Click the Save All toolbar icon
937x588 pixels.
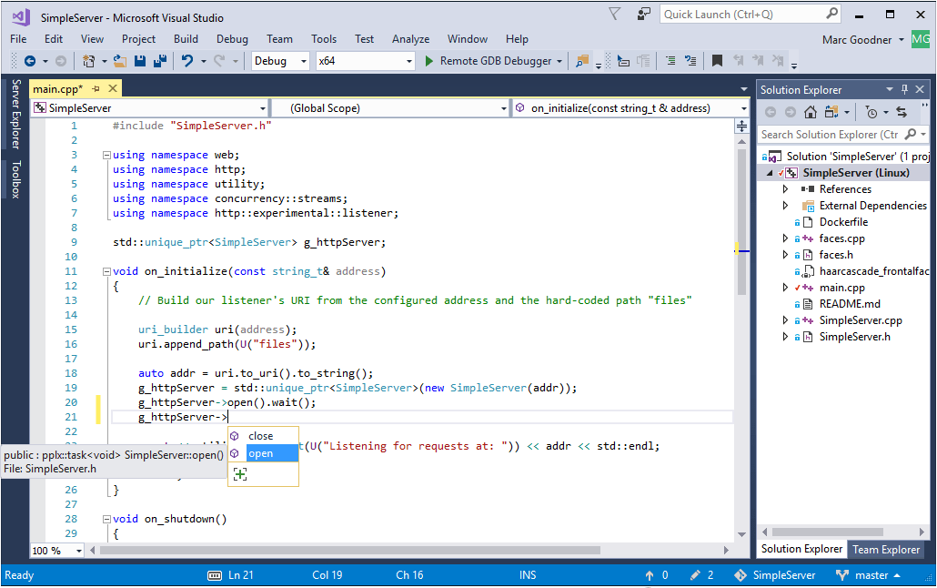(x=159, y=60)
